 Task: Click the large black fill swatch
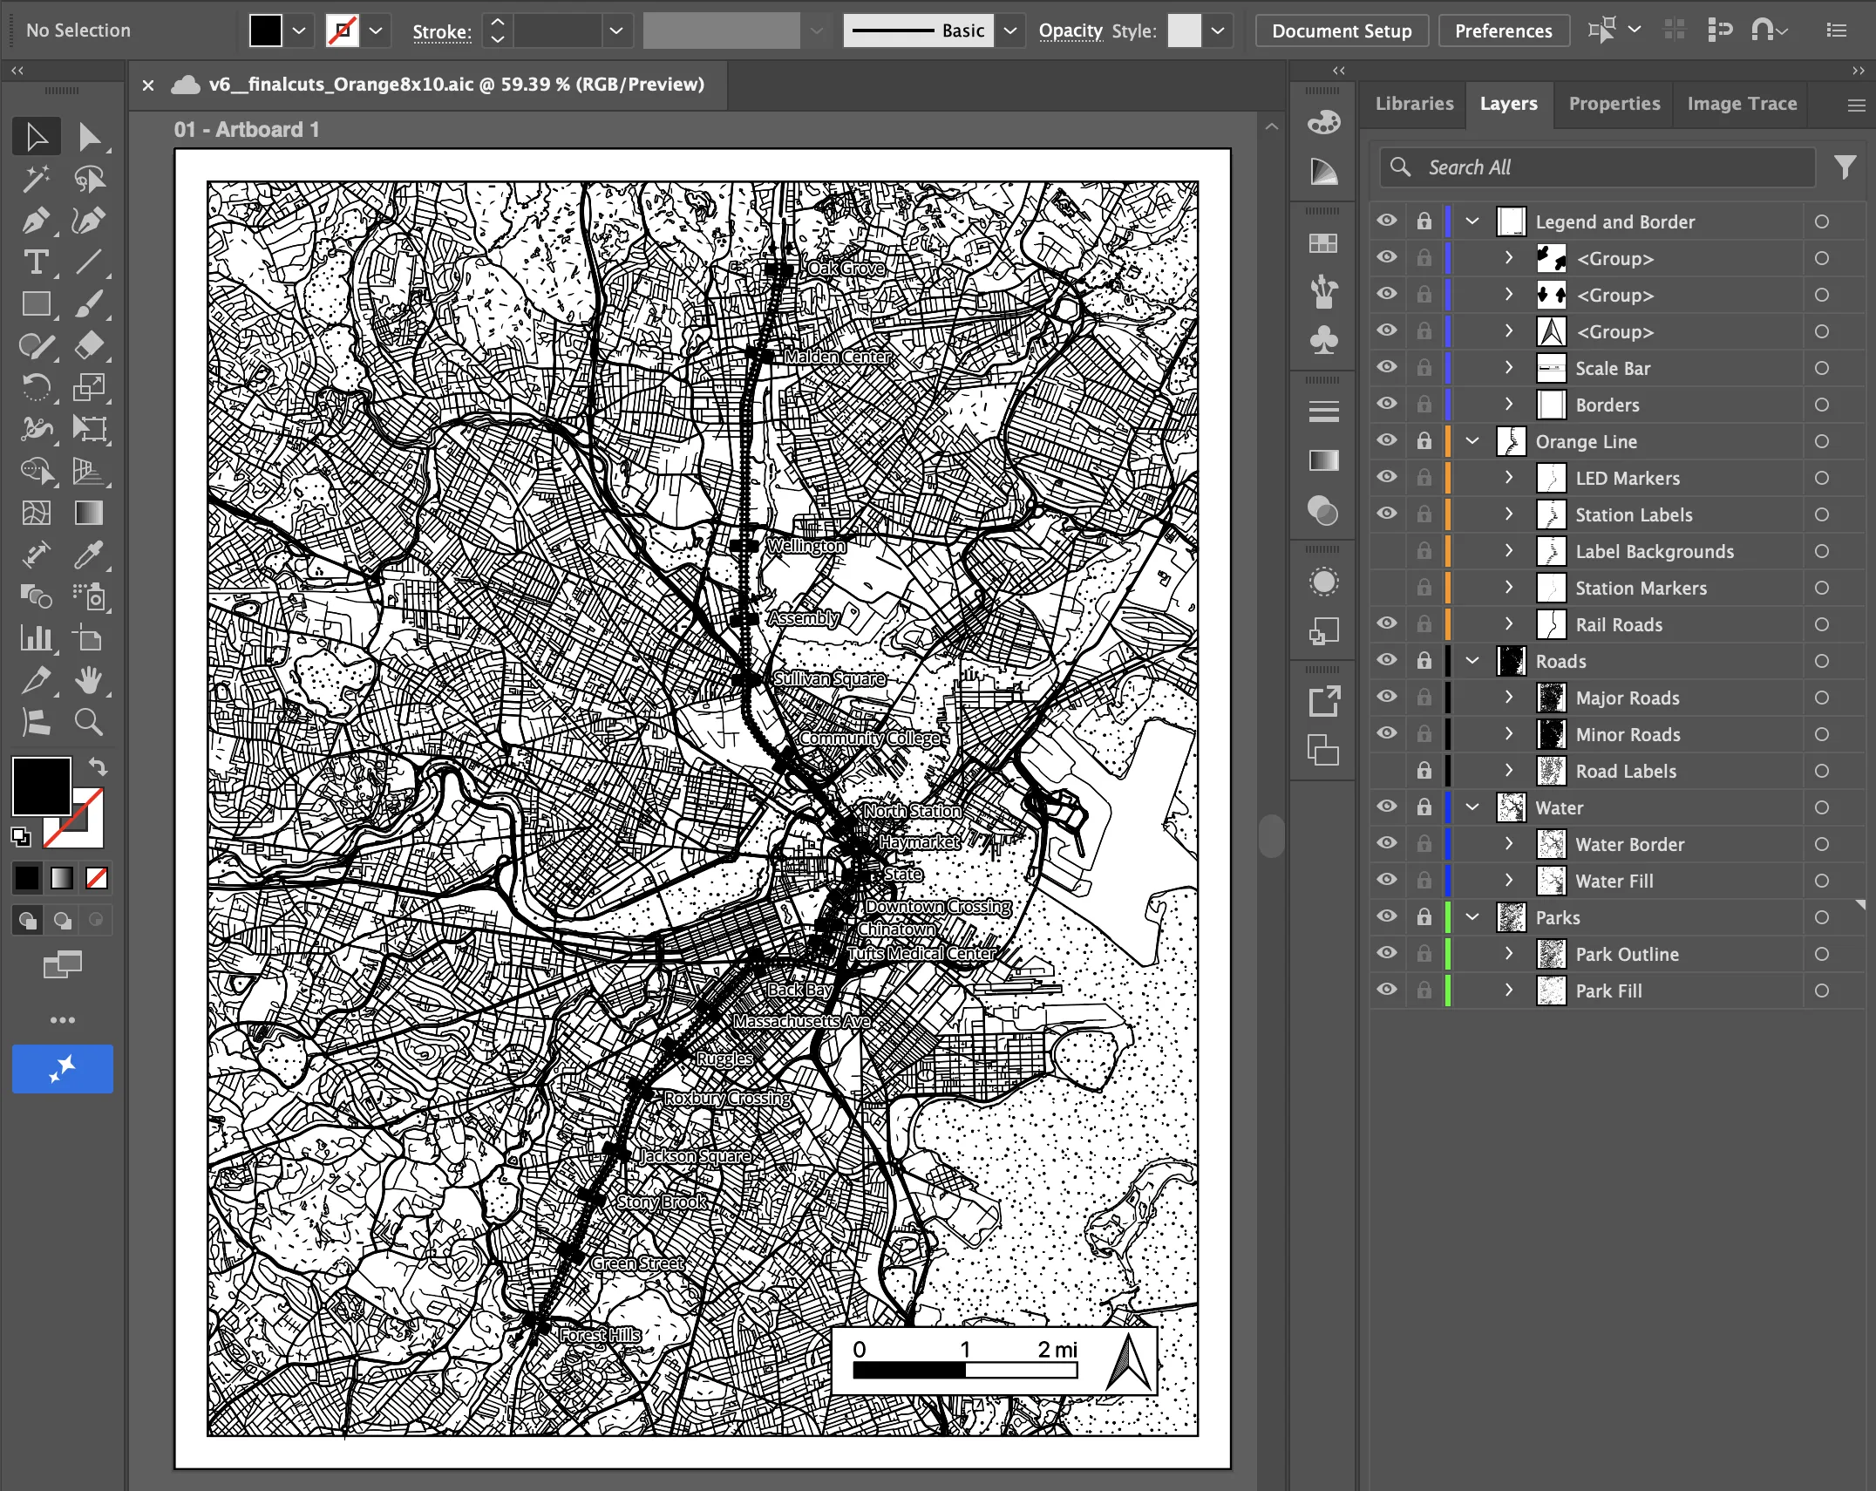(41, 786)
